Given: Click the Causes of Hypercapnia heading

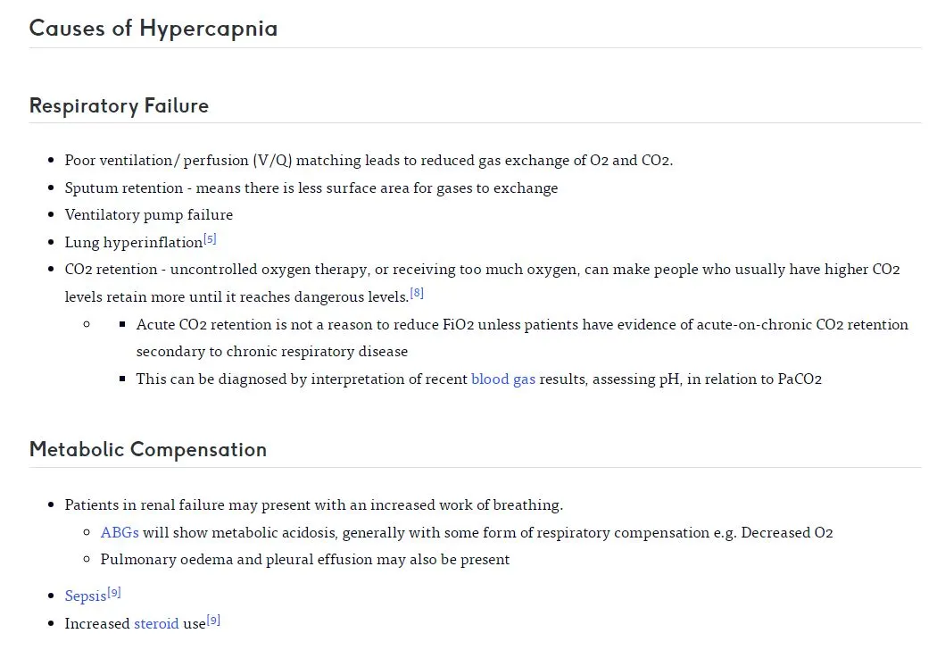Looking at the screenshot, I should click(153, 28).
